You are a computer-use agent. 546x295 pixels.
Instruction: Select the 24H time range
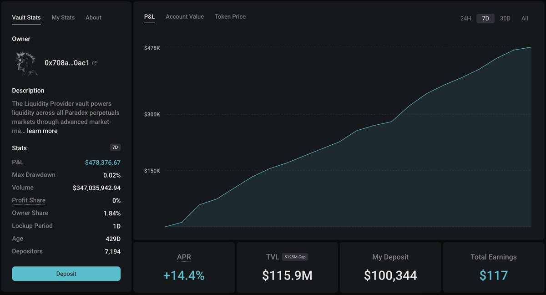(x=465, y=18)
